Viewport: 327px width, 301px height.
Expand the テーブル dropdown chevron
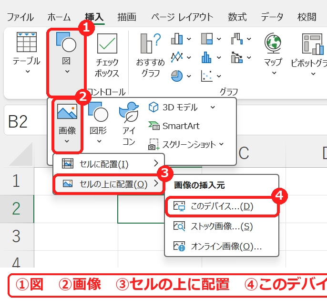pos(28,72)
